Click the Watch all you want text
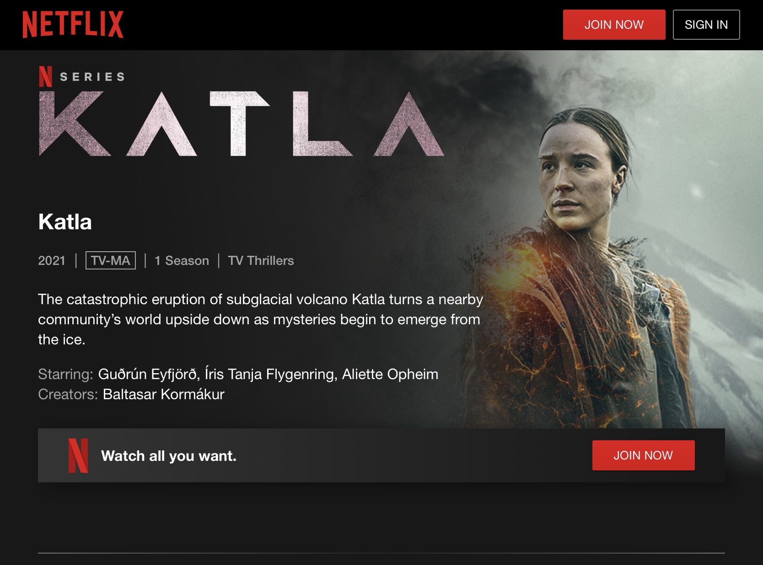The height and width of the screenshot is (565, 763). 169,456
